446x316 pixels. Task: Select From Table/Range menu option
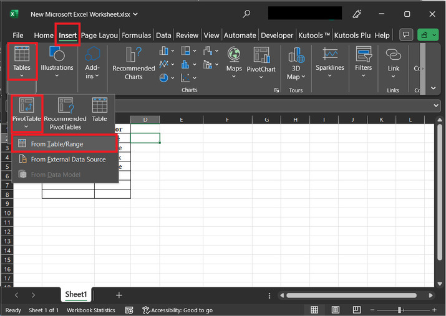(57, 144)
